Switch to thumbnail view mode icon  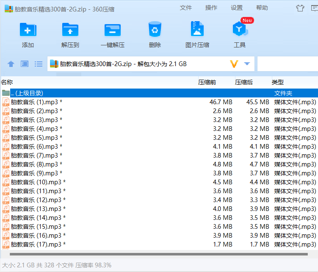25,64
